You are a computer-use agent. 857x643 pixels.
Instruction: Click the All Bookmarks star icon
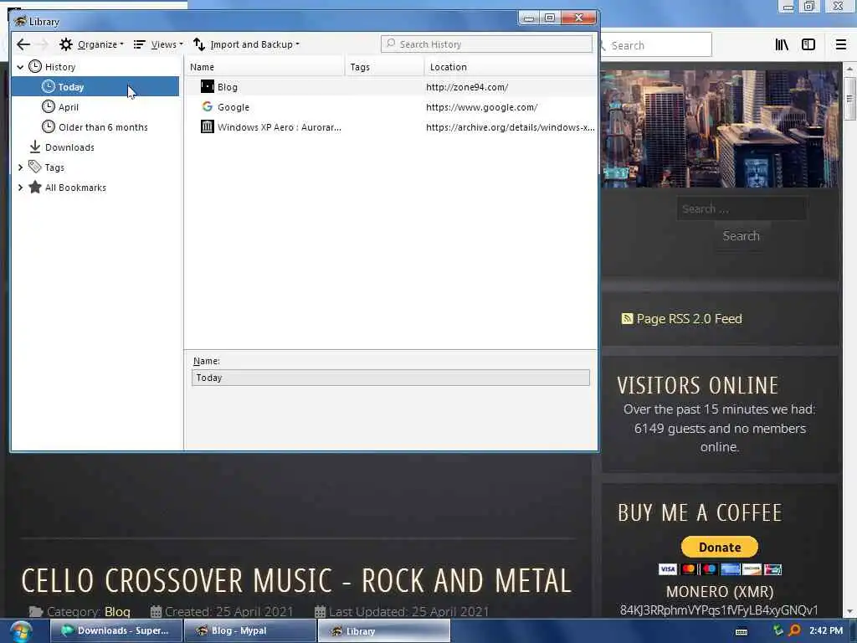pos(35,187)
